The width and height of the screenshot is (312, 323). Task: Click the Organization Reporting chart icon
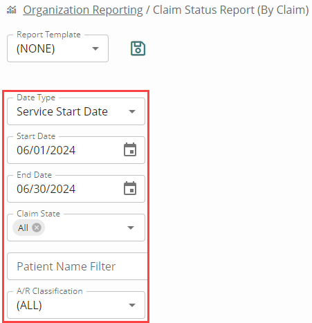pos(12,10)
